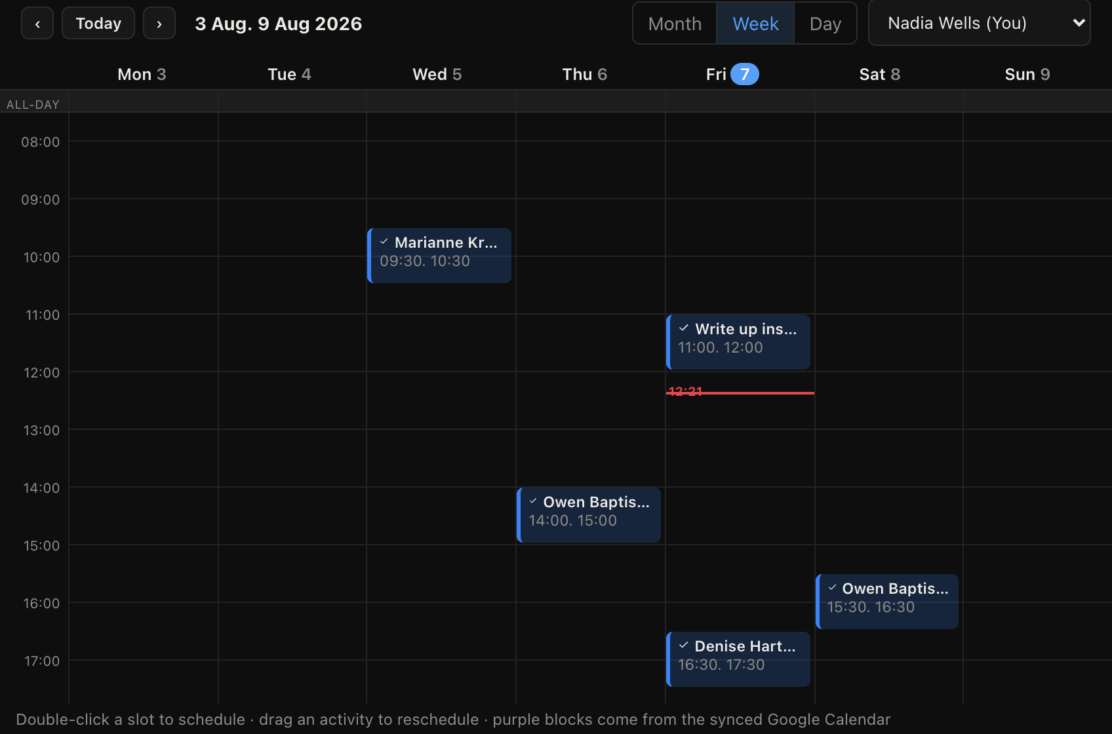Screen dimensions: 1112x734
Task: Select the Wed 5 day header
Action: [437, 74]
